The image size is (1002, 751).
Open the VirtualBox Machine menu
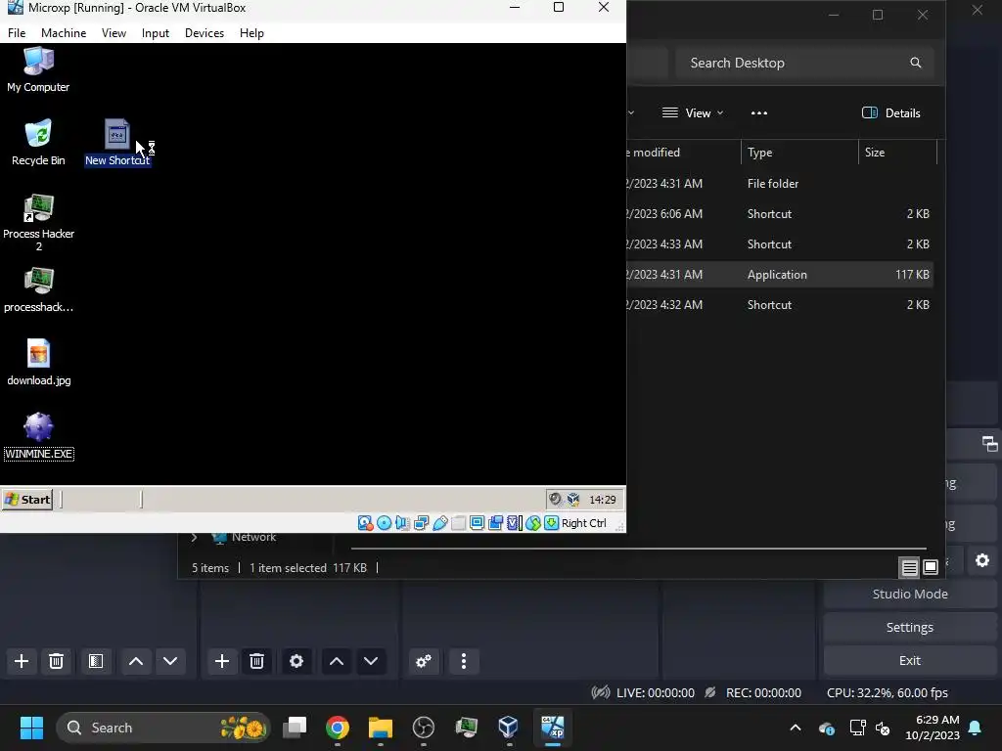coord(64,33)
